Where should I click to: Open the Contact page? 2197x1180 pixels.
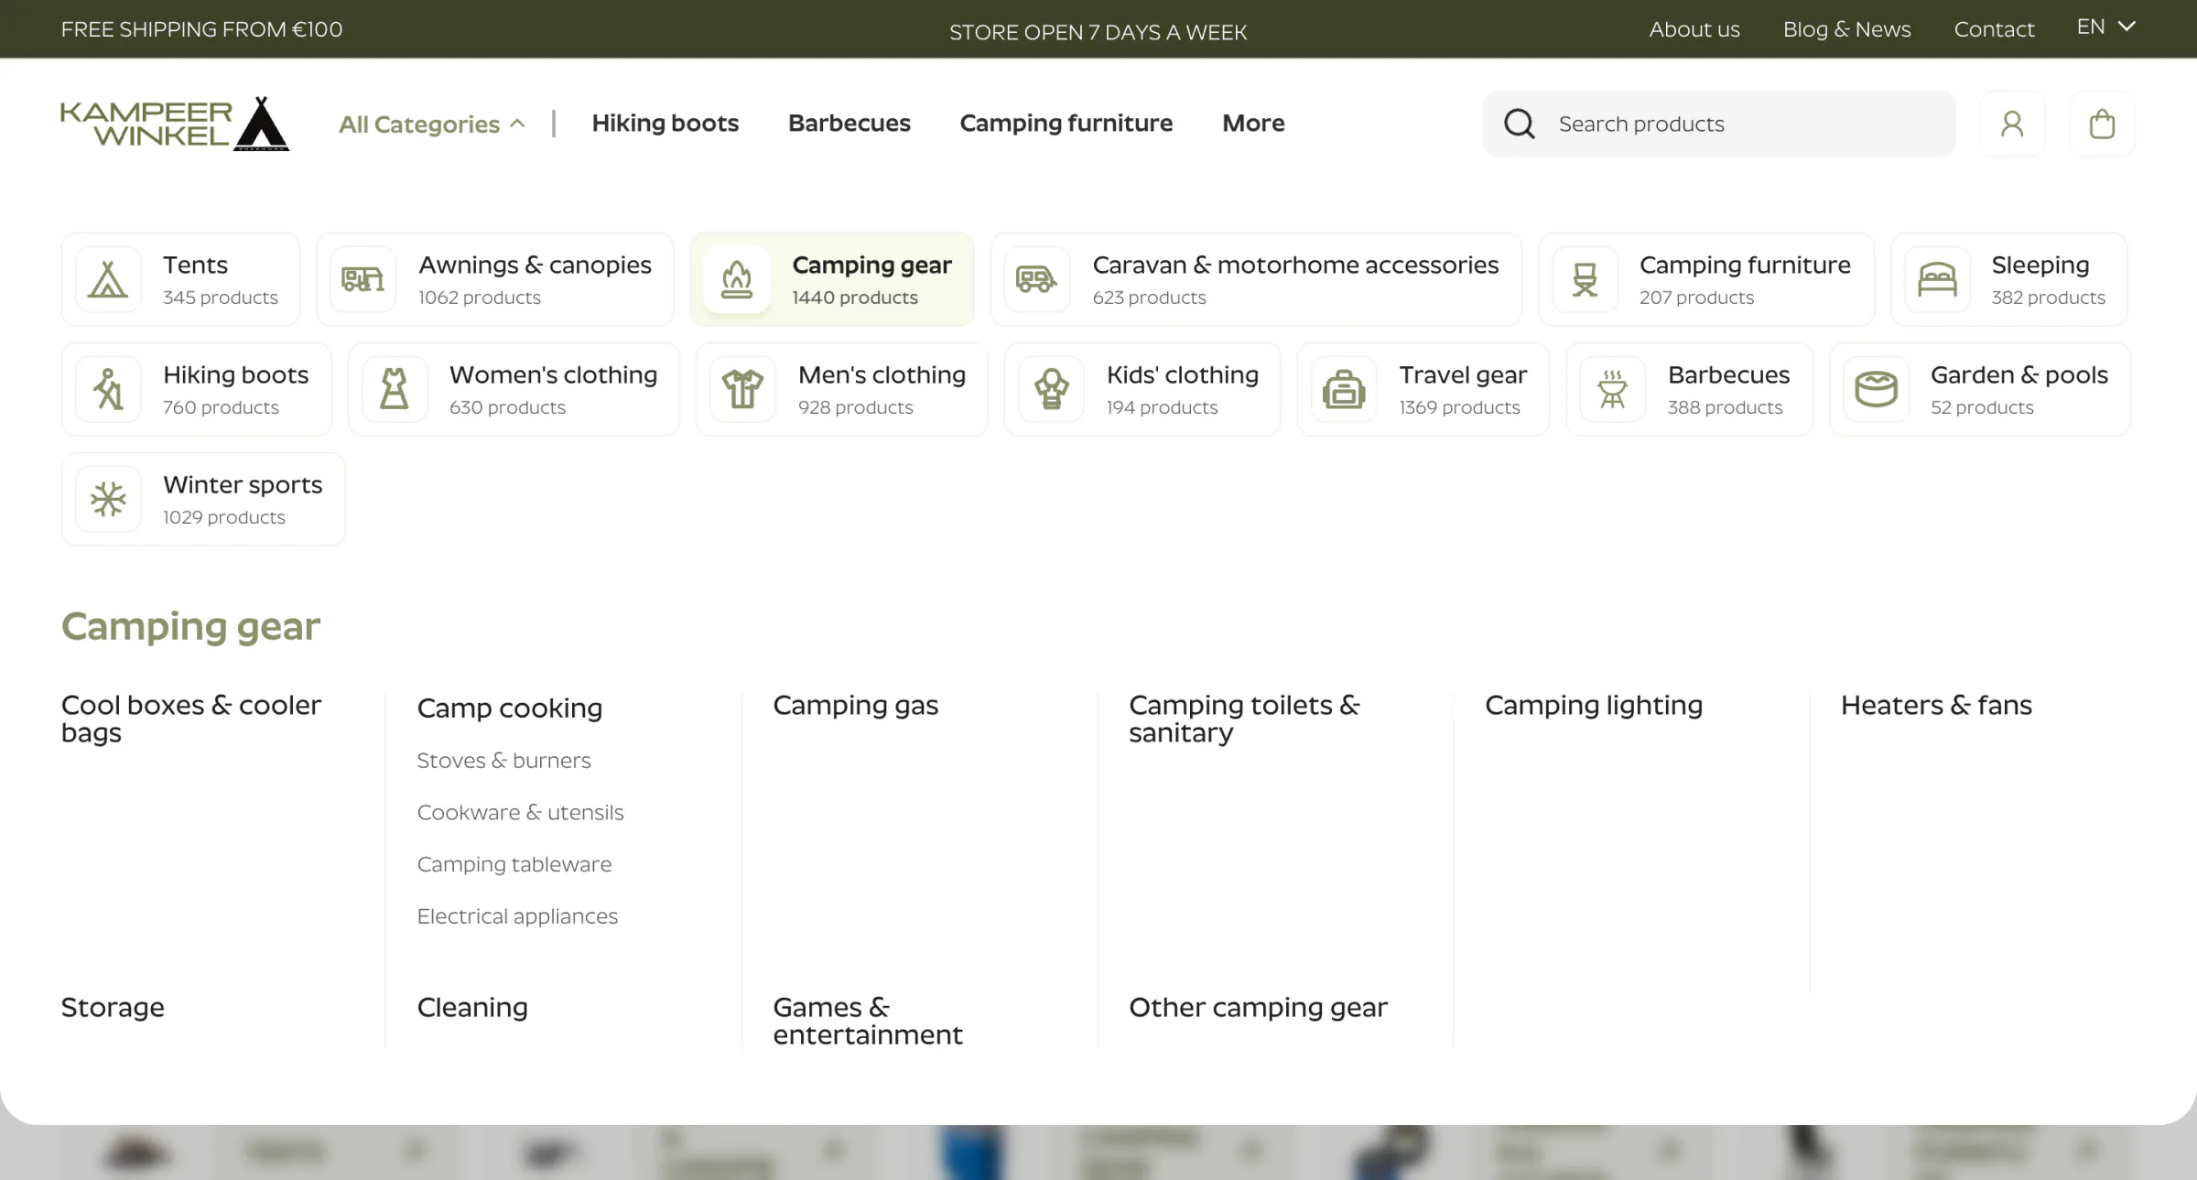(x=1994, y=29)
